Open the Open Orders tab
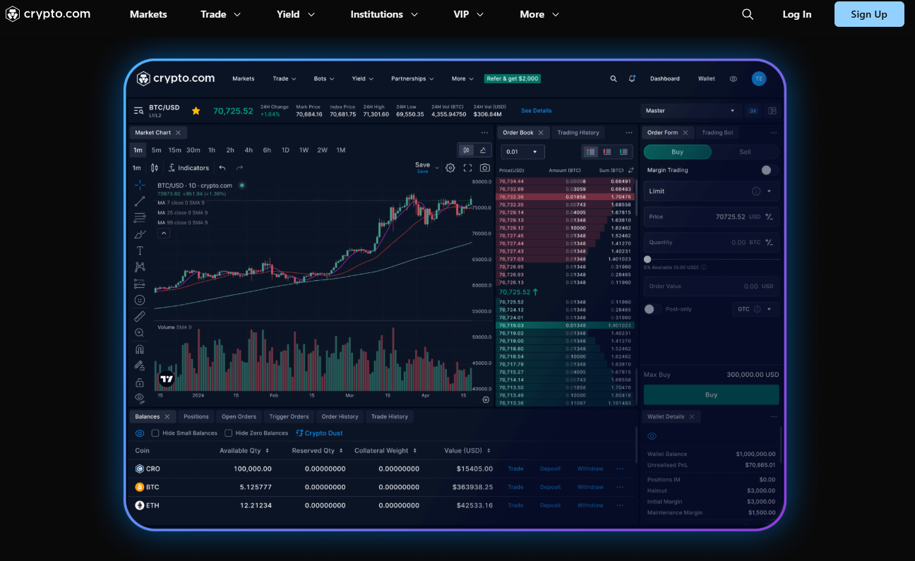915x561 pixels. pos(239,416)
